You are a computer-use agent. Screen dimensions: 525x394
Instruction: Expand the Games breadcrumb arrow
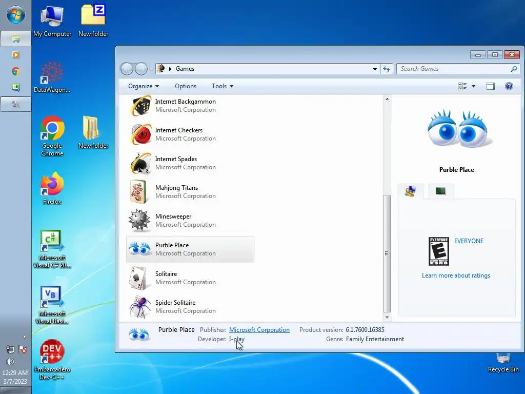[170, 69]
